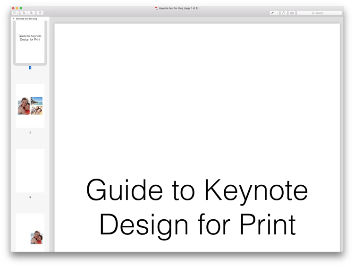Viewport: 354px width, 267px height.
Task: Click the PDF document proxy icon
Action: [157, 8]
